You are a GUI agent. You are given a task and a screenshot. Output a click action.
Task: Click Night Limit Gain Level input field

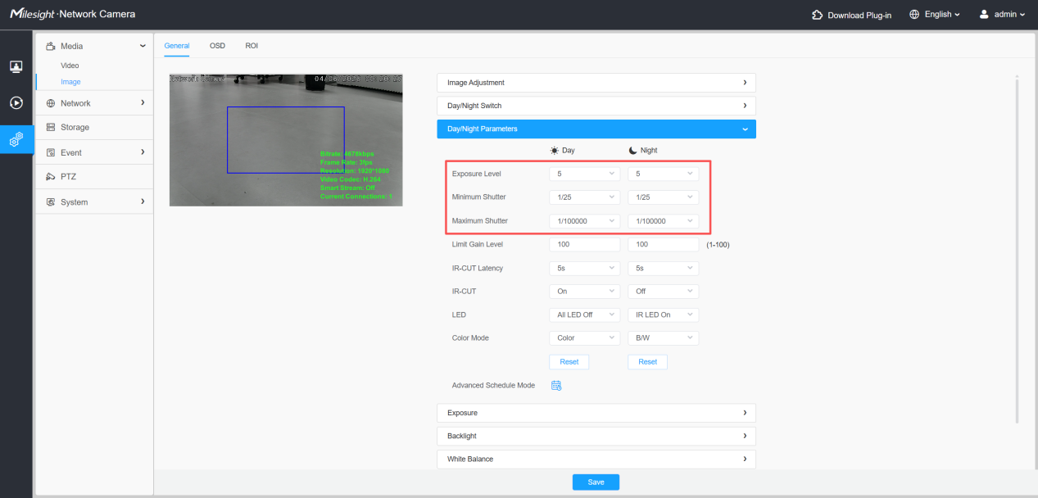663,244
